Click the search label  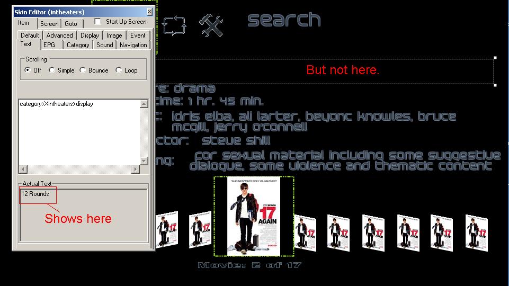284,20
